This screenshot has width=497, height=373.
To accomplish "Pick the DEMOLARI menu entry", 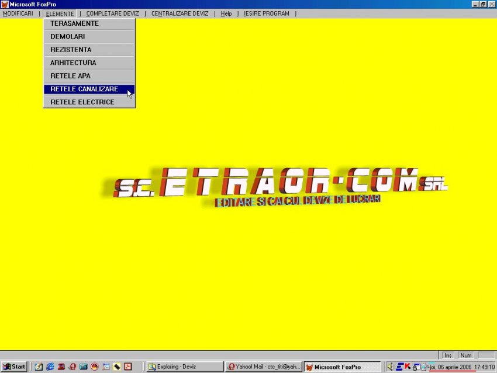I will (x=89, y=36).
